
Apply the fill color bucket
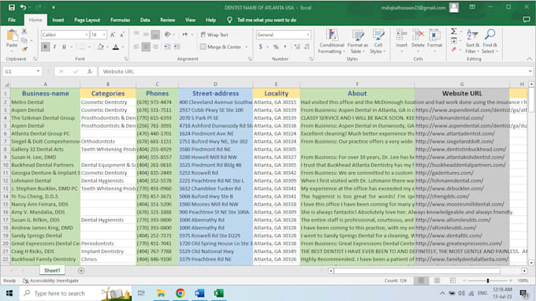pos(100,46)
